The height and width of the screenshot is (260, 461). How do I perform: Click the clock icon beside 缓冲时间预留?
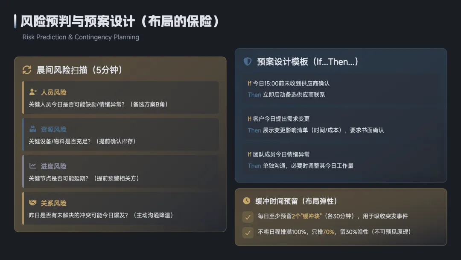pos(247,201)
